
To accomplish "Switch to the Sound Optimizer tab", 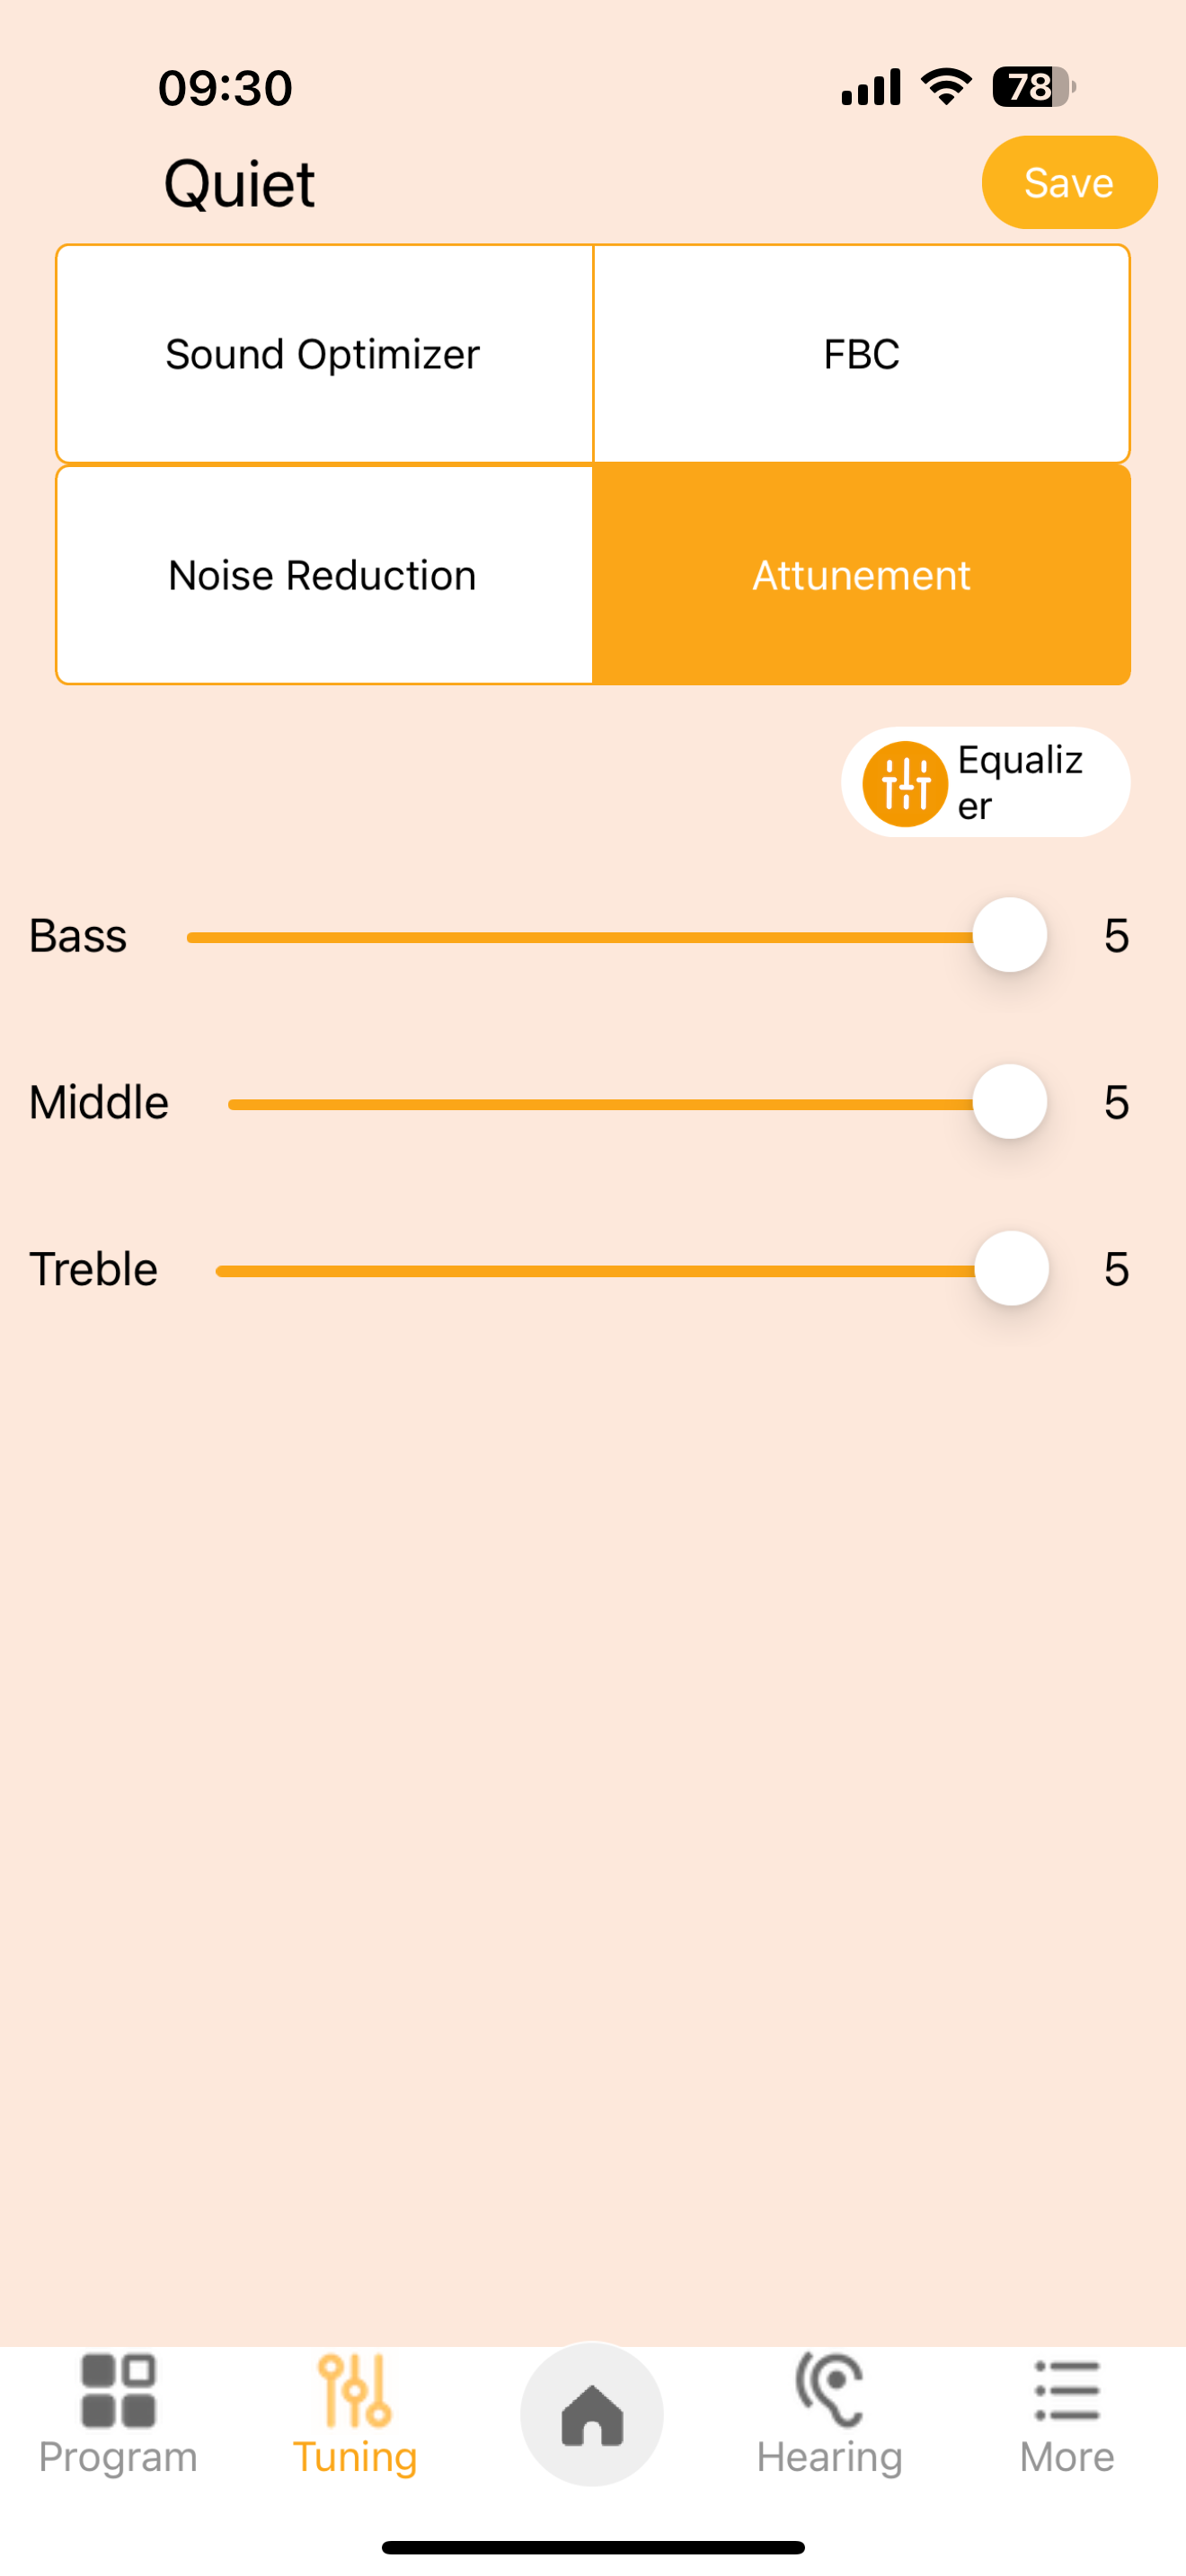I will pos(324,354).
